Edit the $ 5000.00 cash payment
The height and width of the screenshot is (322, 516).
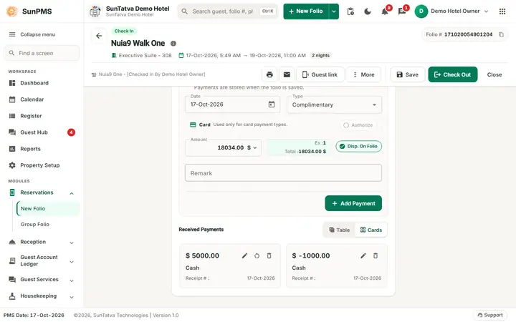click(x=244, y=255)
